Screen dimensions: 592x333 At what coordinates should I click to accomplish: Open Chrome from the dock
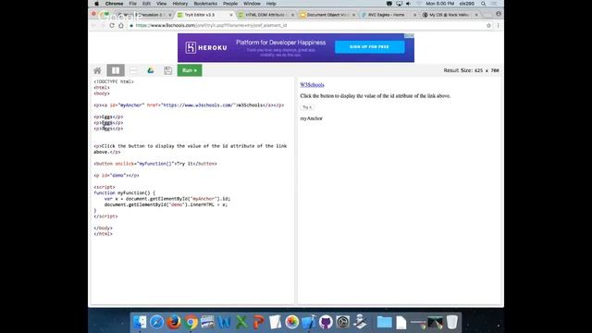pos(191,322)
